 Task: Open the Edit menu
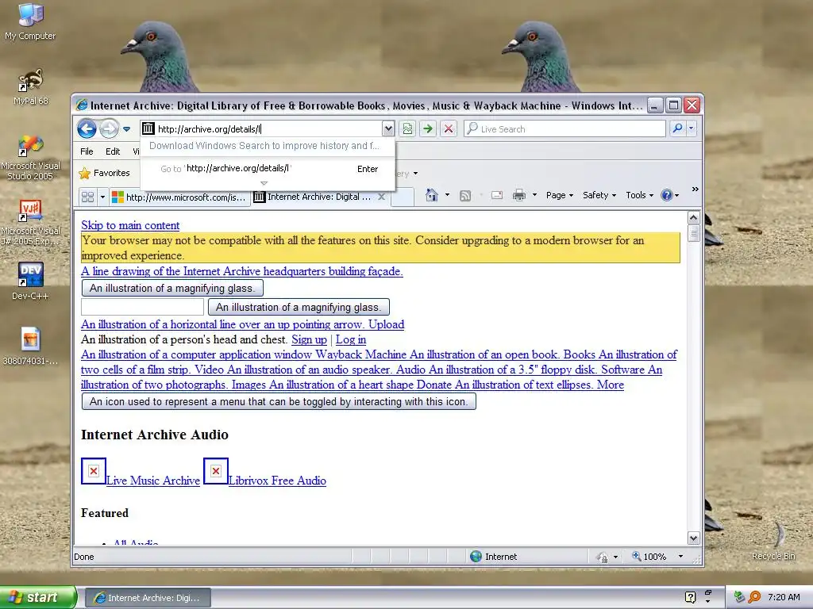[113, 151]
